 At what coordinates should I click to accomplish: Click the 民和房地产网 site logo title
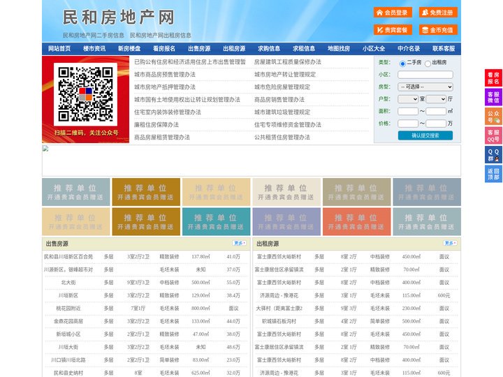(118, 17)
